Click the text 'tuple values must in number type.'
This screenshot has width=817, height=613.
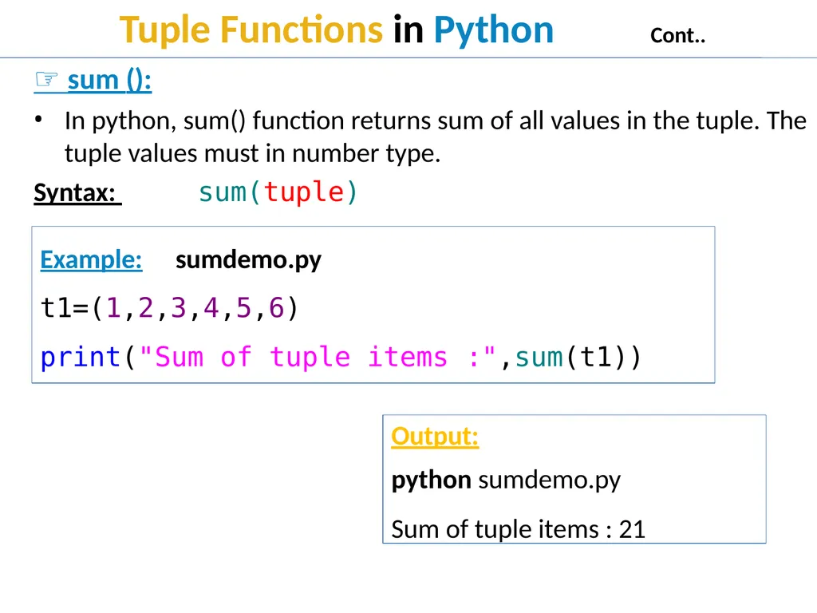[253, 154]
